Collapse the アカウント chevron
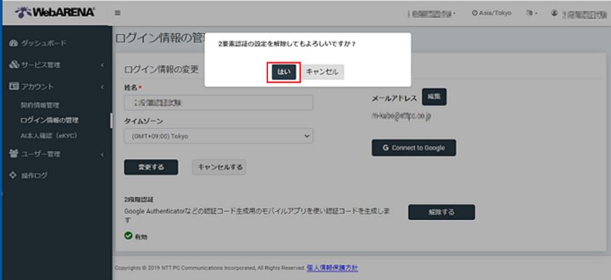This screenshot has width=611, height=280. (102, 86)
